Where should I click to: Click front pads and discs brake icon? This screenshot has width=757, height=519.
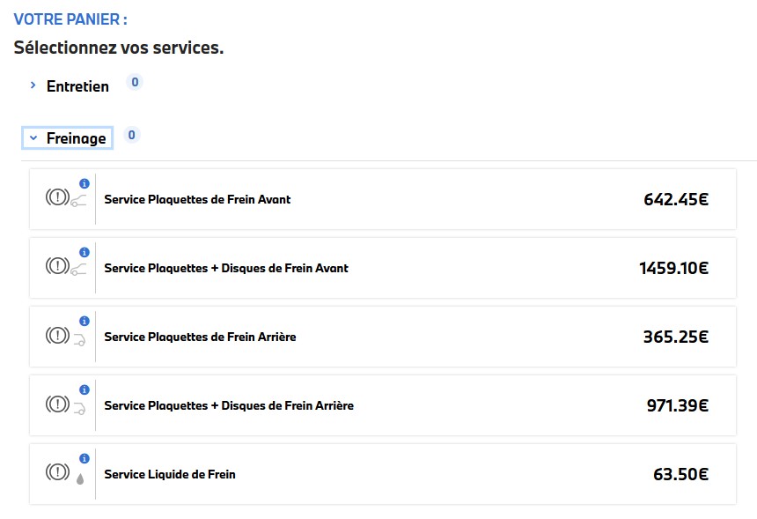(x=57, y=268)
